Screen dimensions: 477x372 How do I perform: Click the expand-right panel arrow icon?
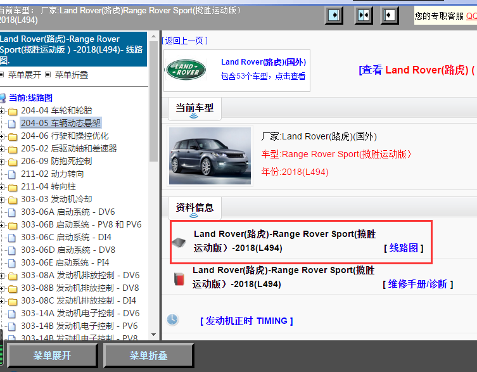pos(334,15)
